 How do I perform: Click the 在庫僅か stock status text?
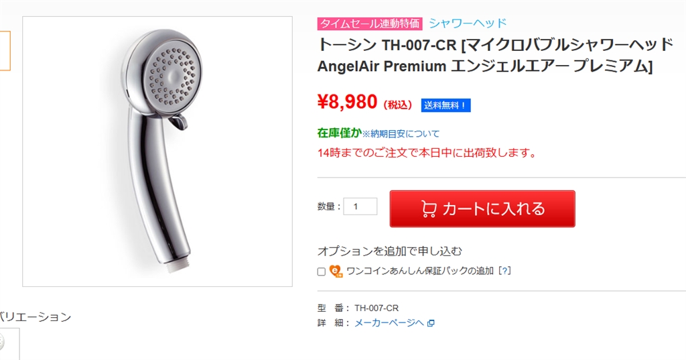coord(340,133)
